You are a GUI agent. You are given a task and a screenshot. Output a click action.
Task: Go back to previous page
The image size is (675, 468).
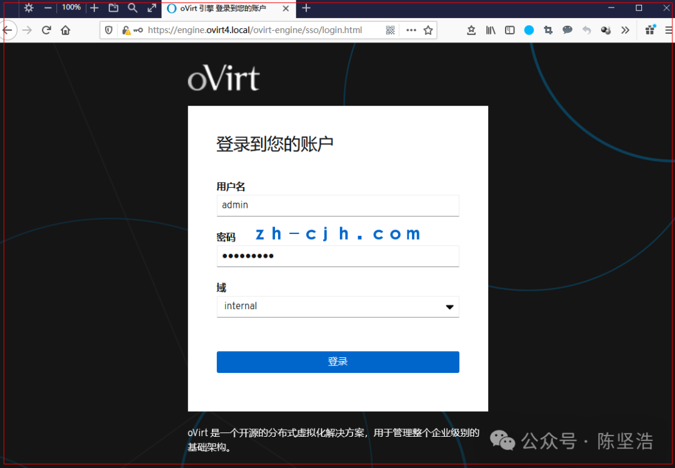7,30
